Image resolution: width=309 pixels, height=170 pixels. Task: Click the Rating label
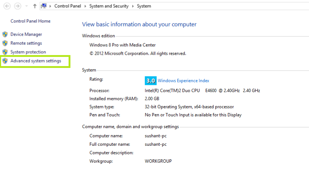tap(96, 79)
